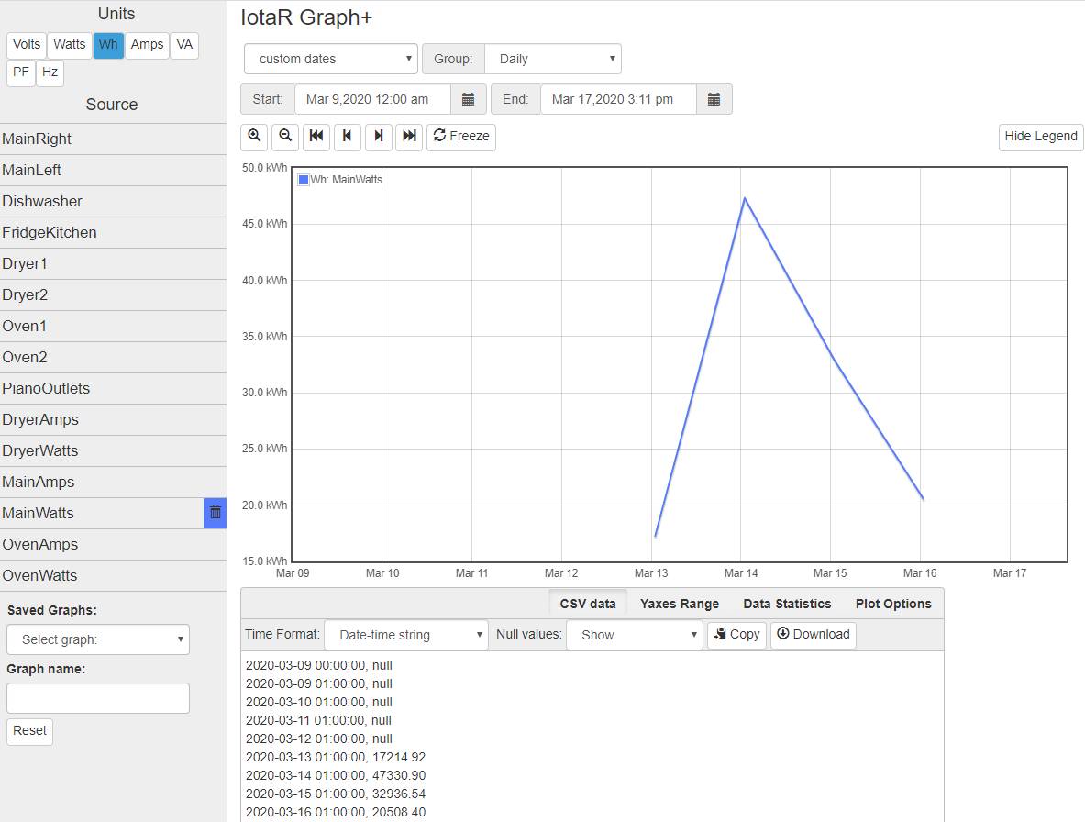Click the CSV row with value 20508.40
Viewport: 1085px width, 822px height.
tap(336, 812)
